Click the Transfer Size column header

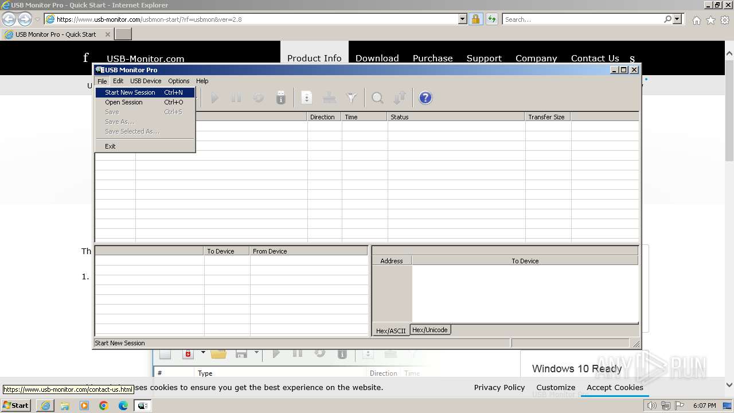[x=548, y=117]
